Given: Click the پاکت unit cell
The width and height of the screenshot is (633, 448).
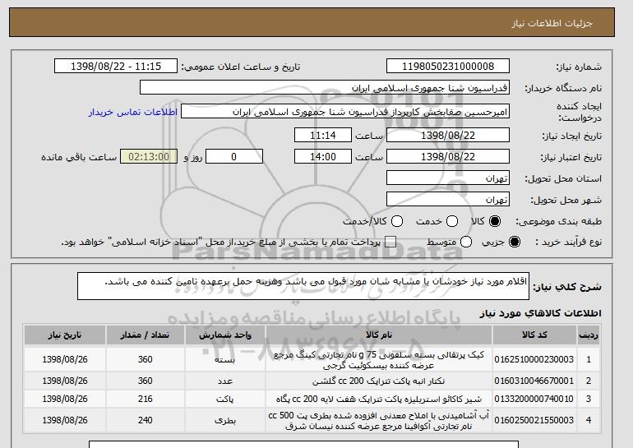Looking at the screenshot, I should [225, 399].
